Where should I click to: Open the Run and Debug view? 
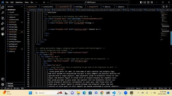pyautogui.click(x=3, y=23)
